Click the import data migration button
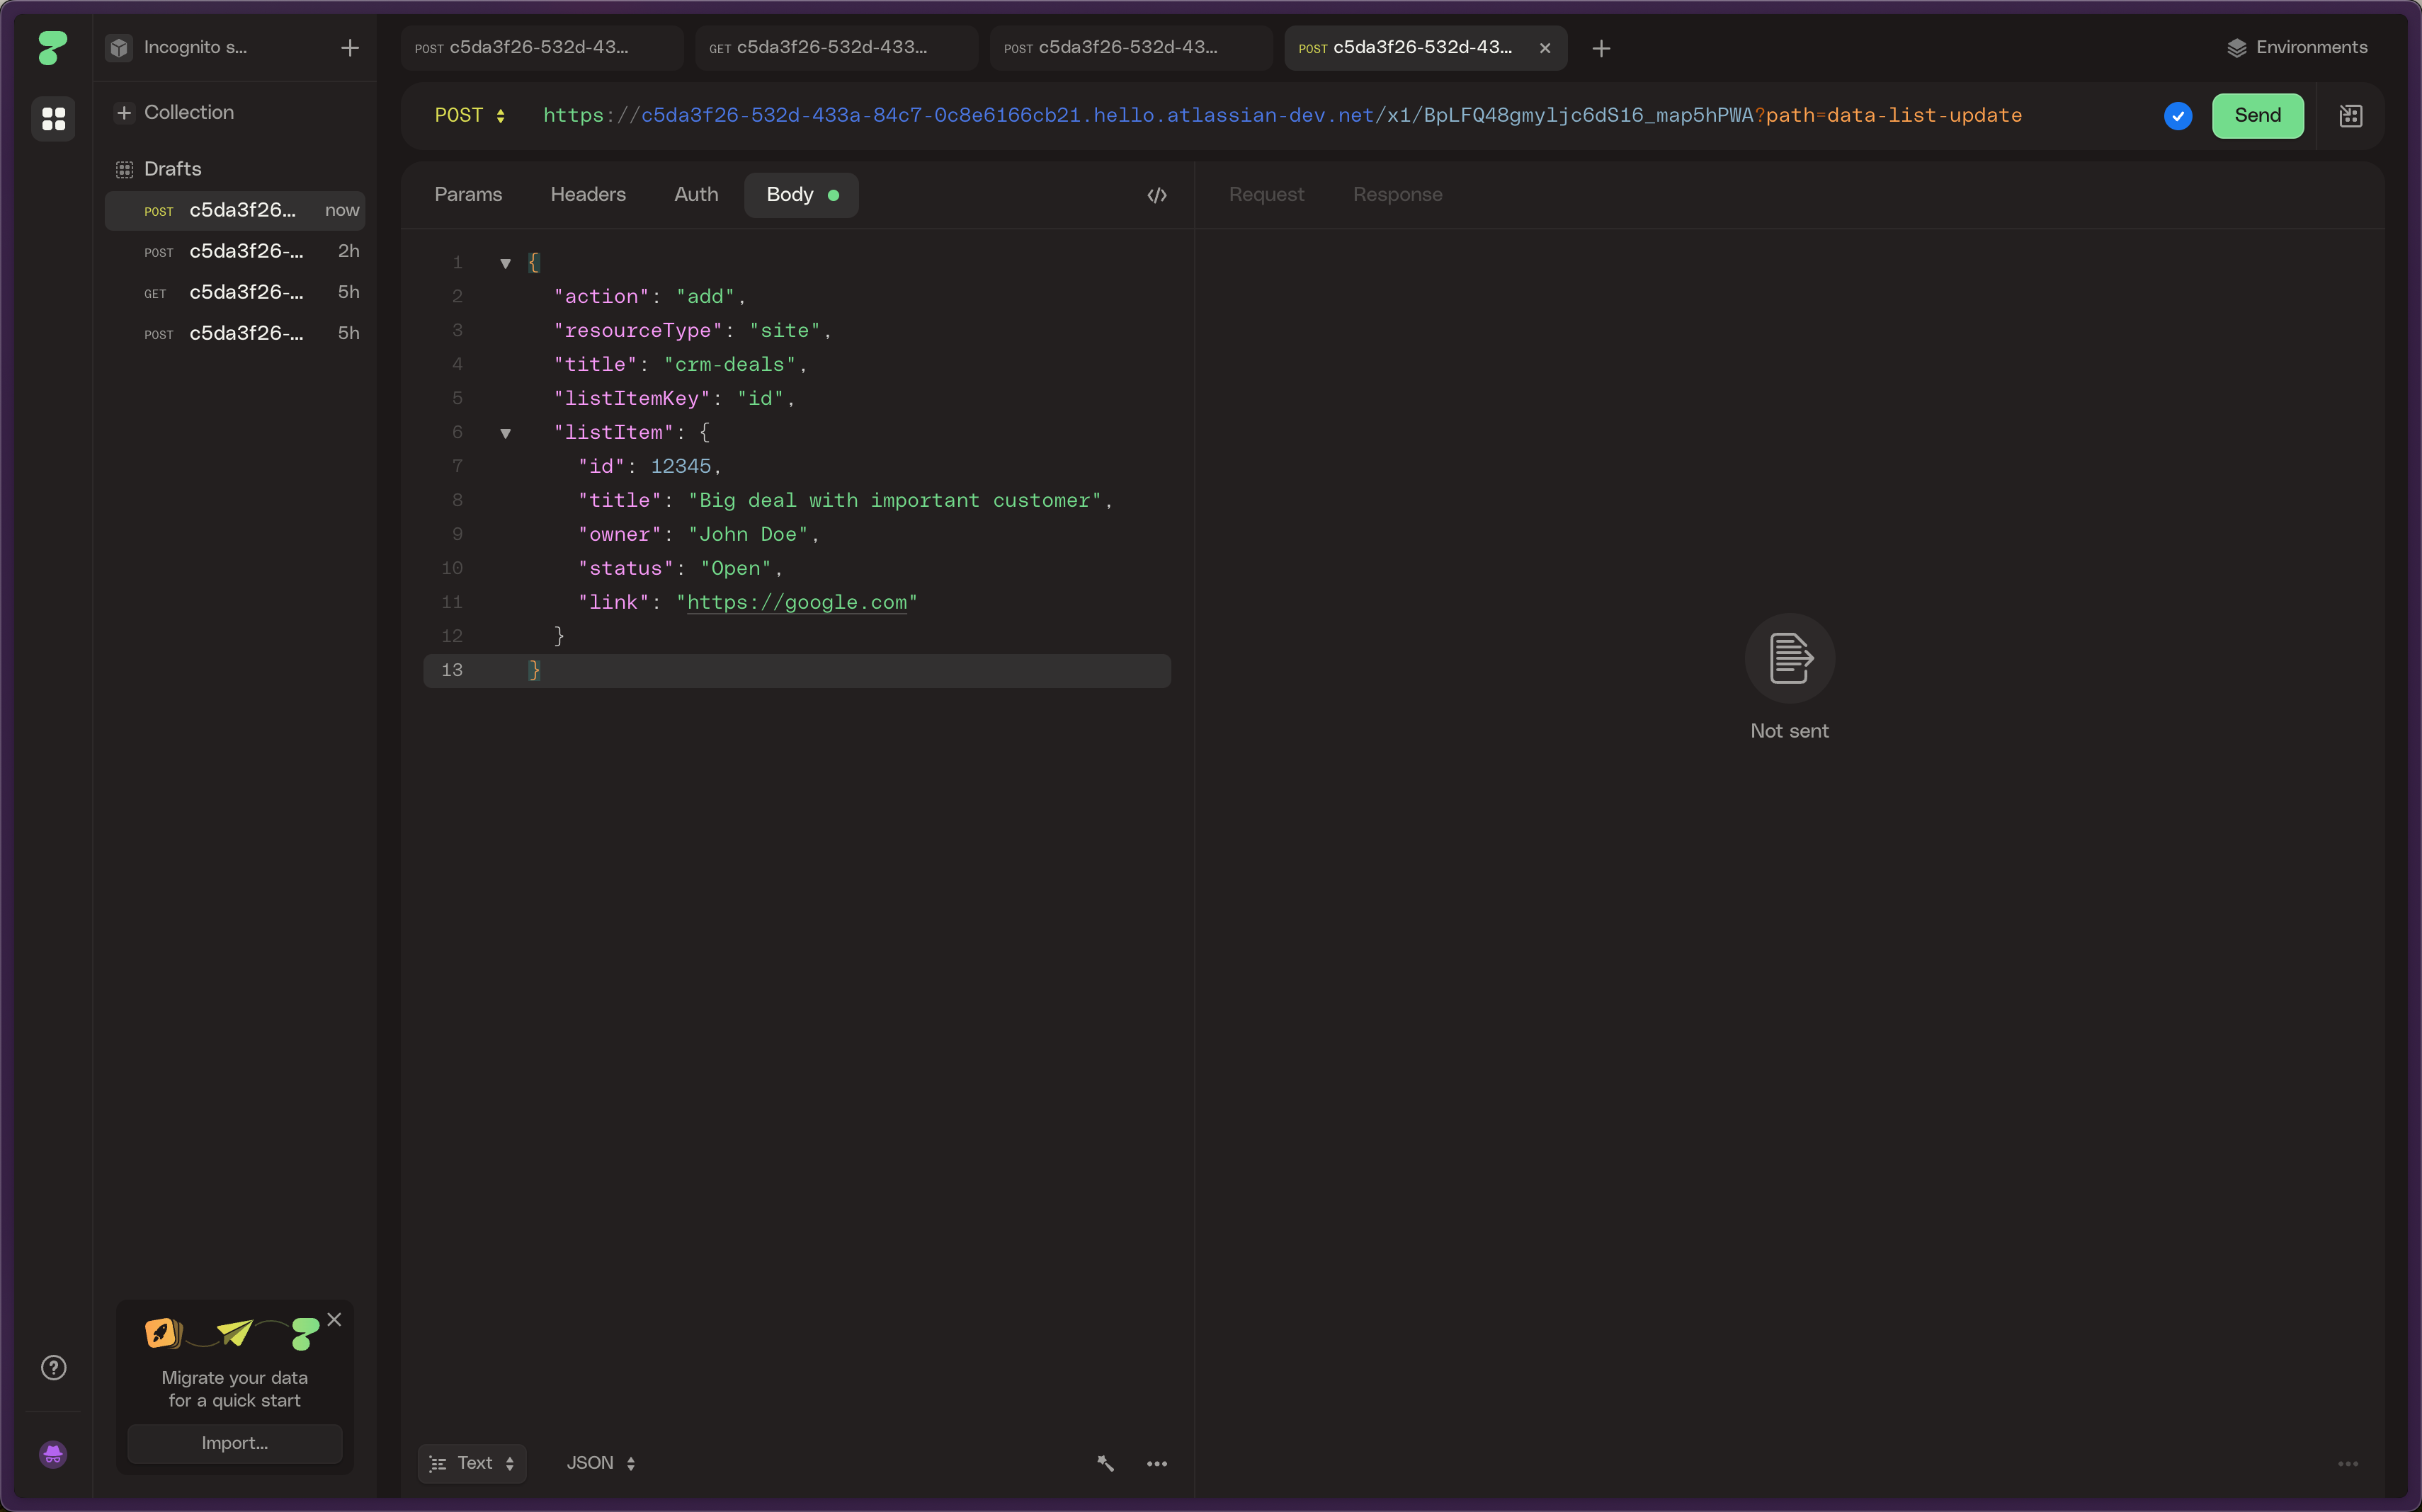 pos(235,1443)
